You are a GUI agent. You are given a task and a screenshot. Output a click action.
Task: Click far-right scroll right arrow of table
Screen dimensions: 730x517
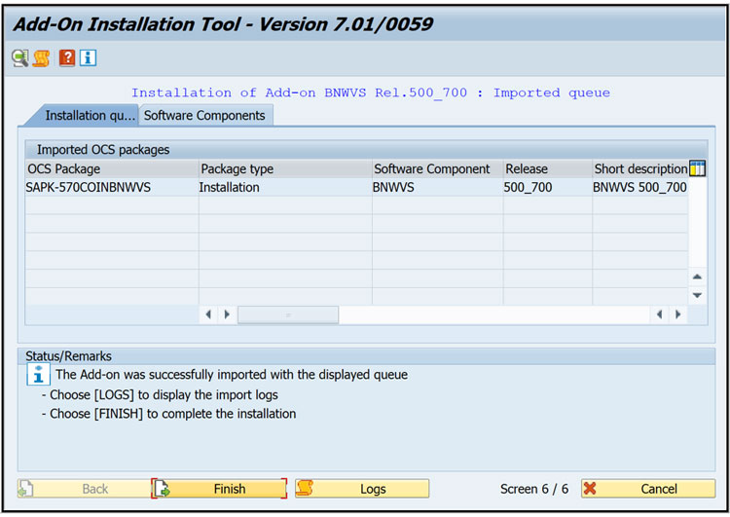pyautogui.click(x=677, y=314)
